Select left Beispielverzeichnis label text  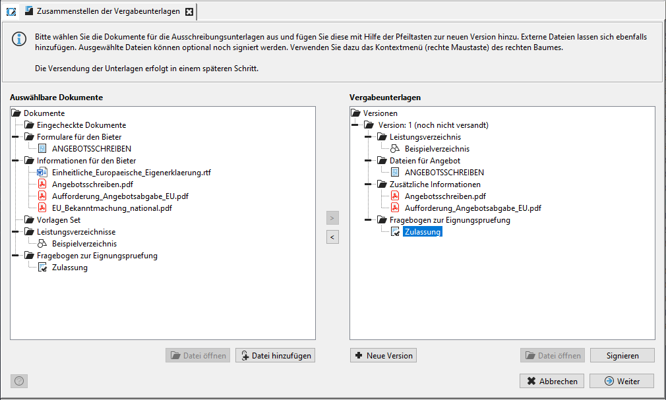point(84,244)
